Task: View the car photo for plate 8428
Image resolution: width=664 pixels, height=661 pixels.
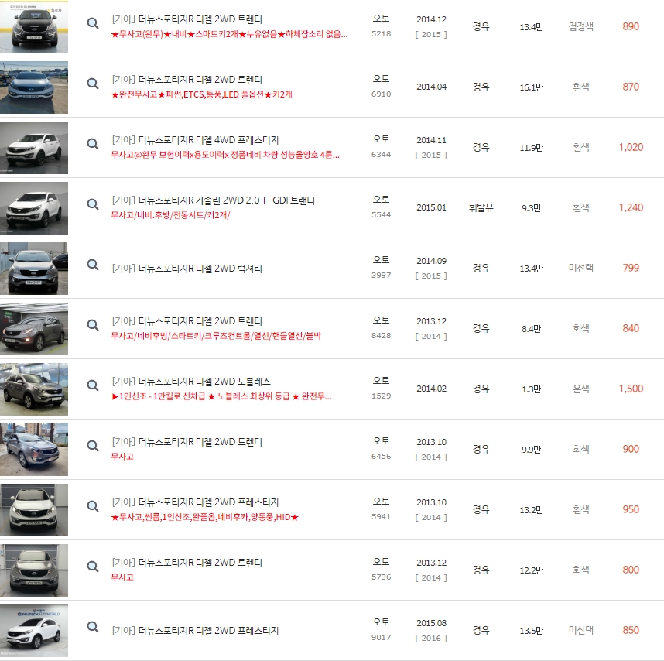Action: [x=34, y=329]
